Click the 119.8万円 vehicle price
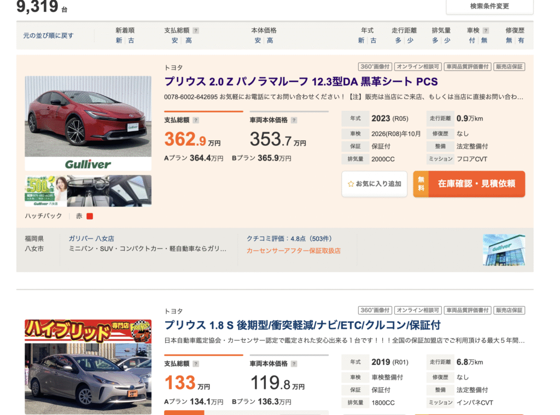 pos(277,383)
